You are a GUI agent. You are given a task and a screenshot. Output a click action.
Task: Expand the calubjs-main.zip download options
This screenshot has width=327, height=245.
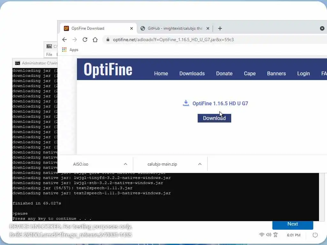(200, 164)
